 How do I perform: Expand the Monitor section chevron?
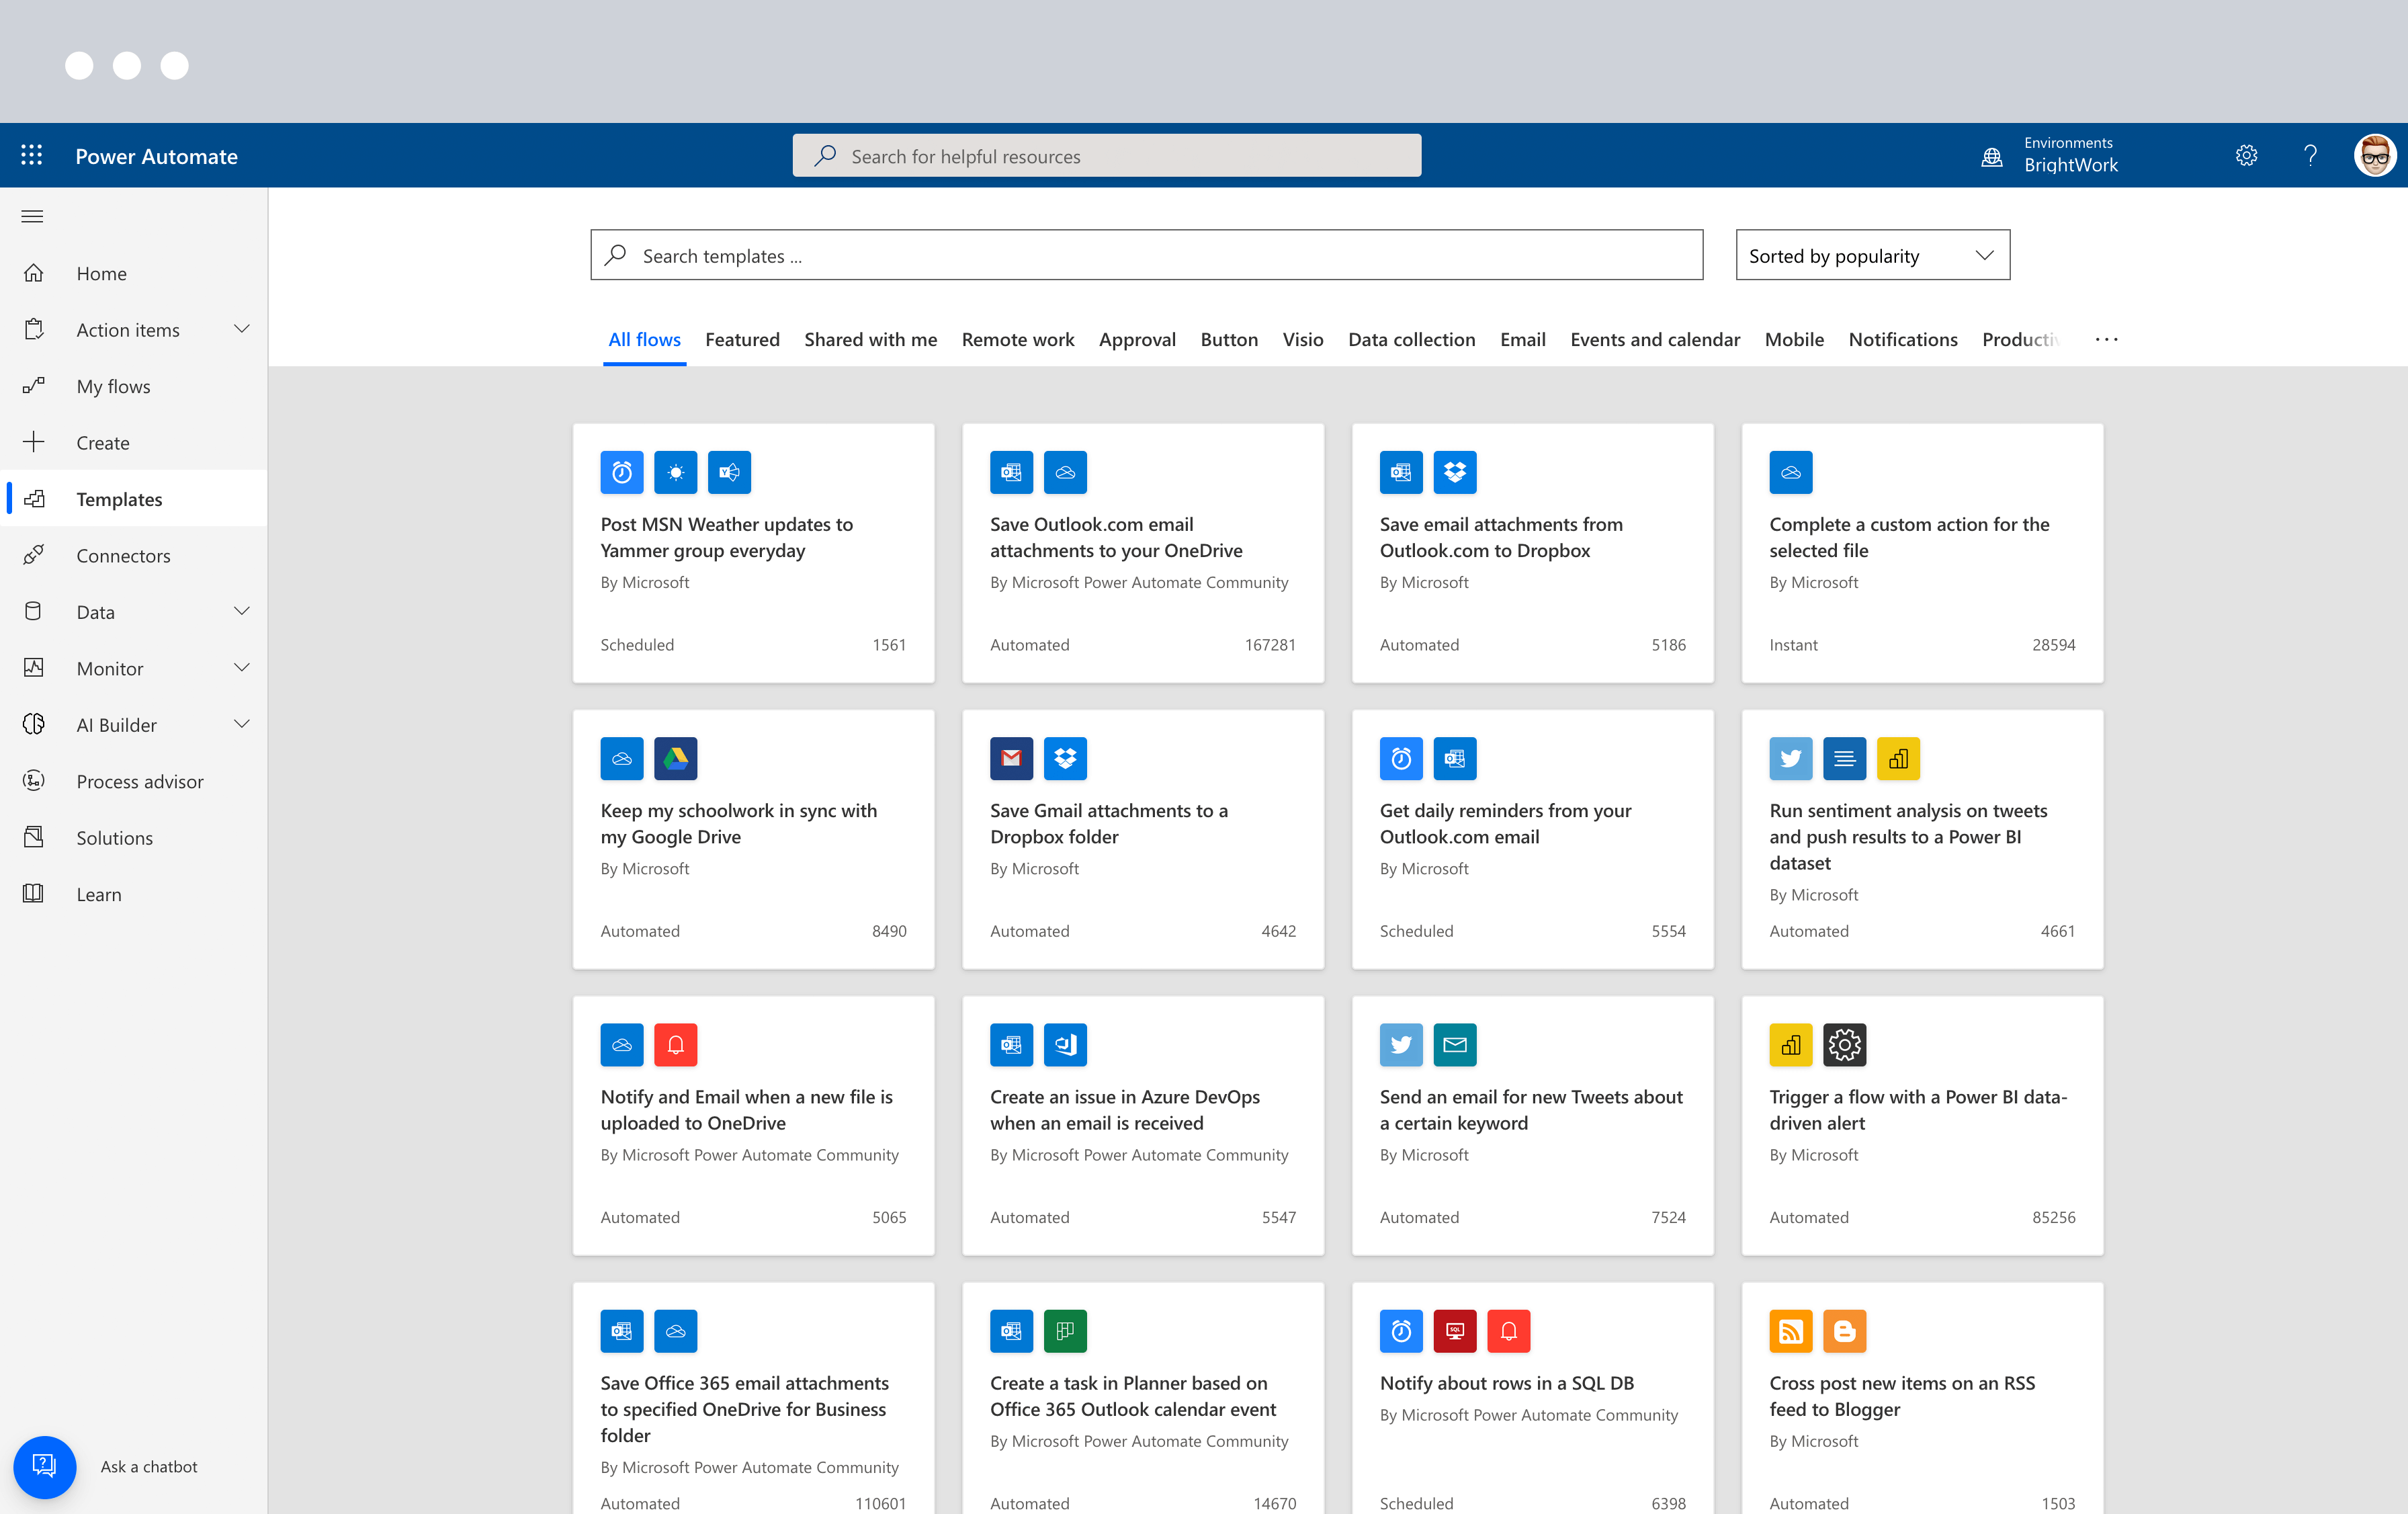tap(242, 667)
